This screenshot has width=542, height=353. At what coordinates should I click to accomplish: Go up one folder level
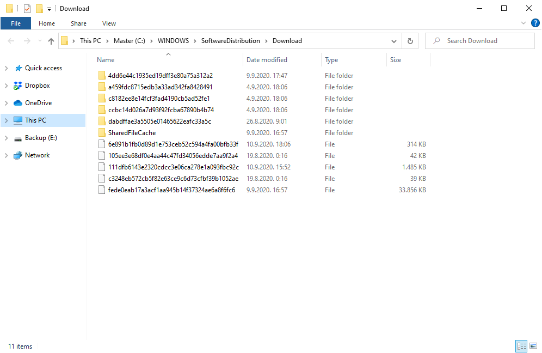click(51, 41)
